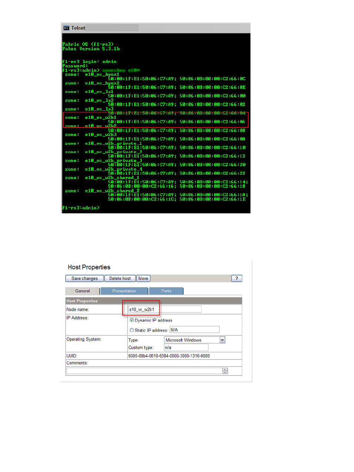Click zone name e10_vc_w2k_private_4

pyautogui.click(x=114, y=169)
